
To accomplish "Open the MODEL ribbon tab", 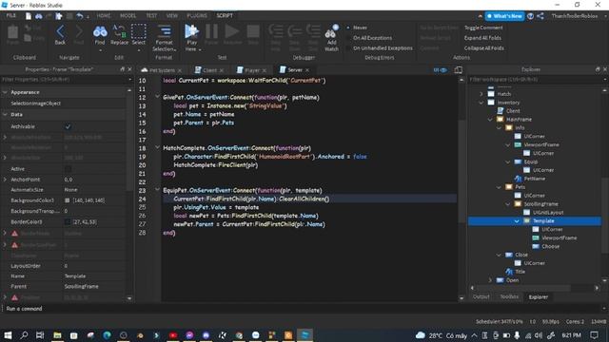I will (x=128, y=16).
